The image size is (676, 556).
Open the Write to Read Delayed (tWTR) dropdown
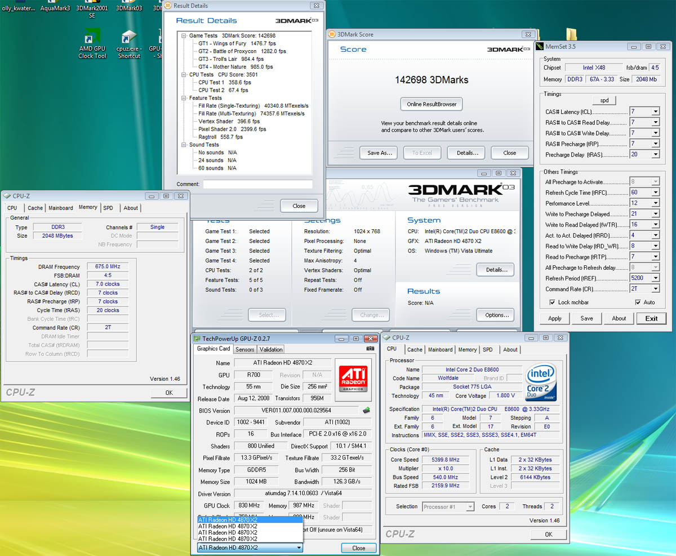point(655,225)
